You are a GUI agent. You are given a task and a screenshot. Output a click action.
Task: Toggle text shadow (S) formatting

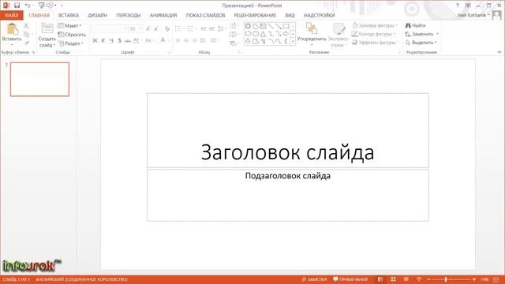(119, 40)
